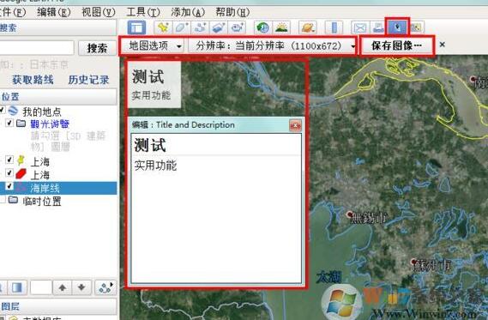Click the 测试 title text field

pos(215,145)
